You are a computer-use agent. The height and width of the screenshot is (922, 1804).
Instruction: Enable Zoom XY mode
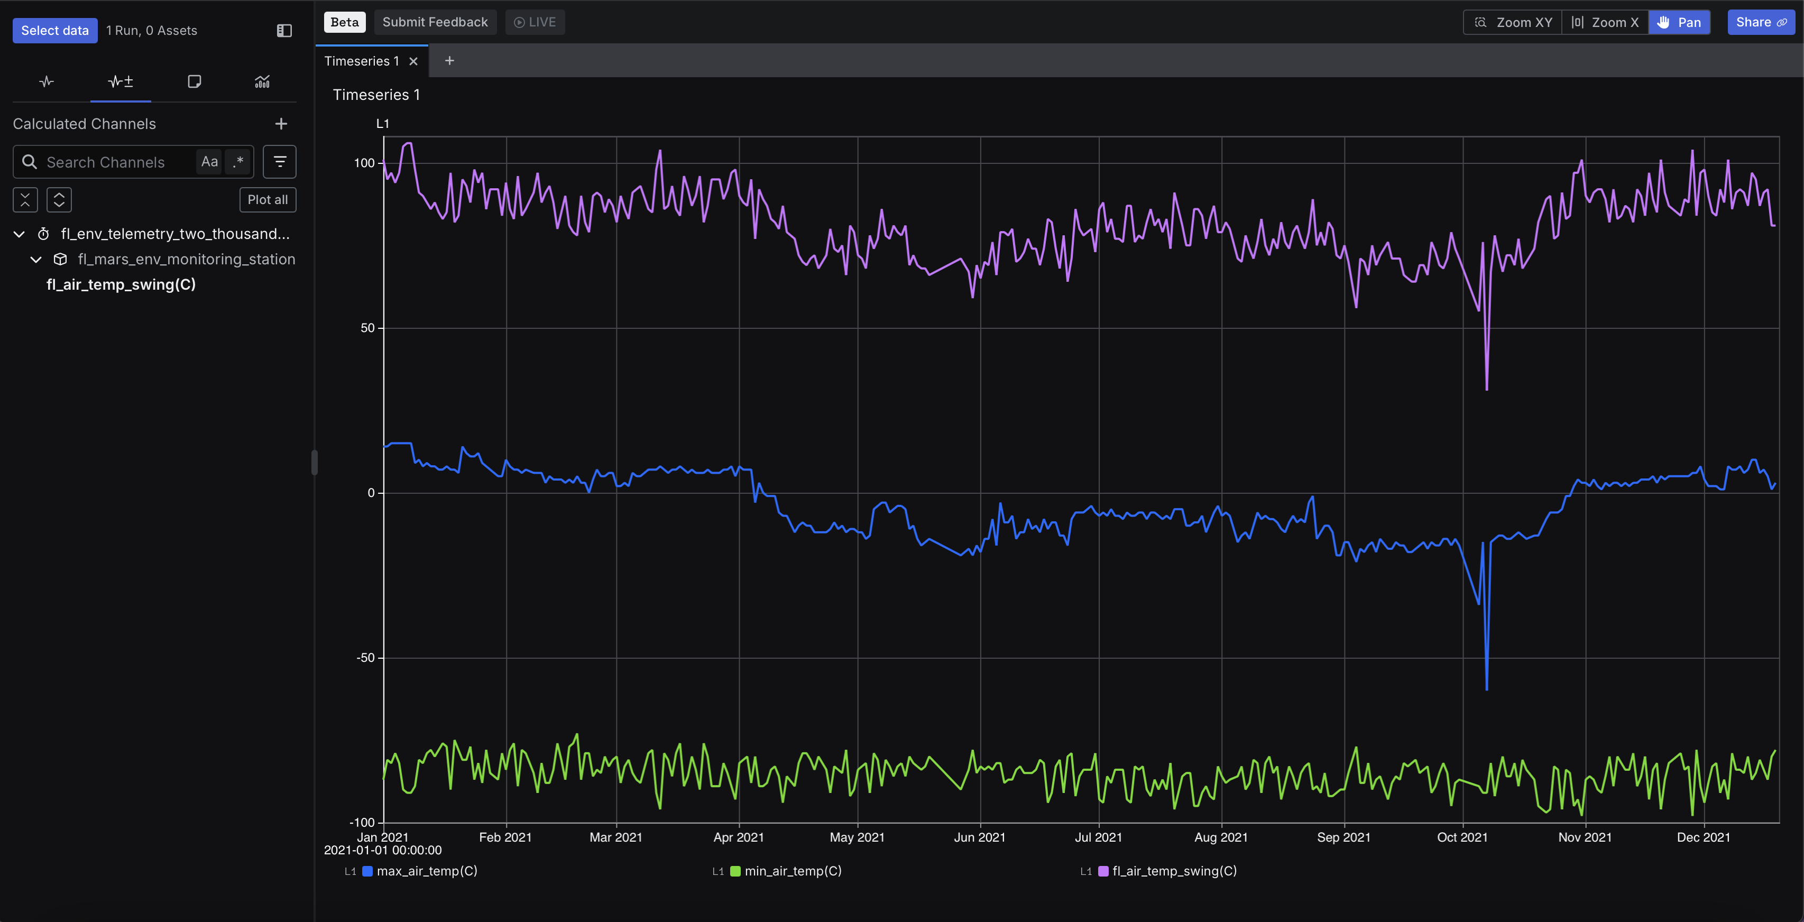click(1513, 22)
